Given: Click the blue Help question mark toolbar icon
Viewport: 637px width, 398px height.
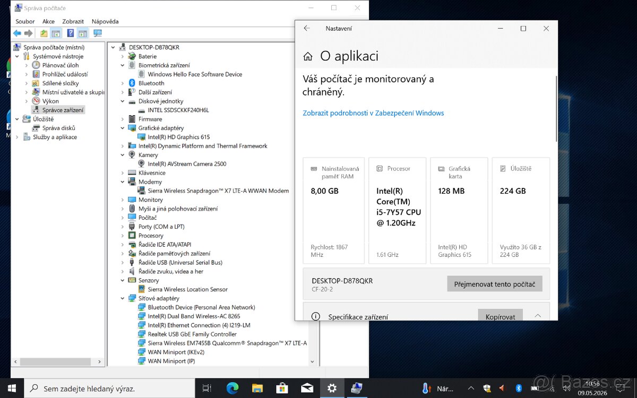Looking at the screenshot, I should click(x=70, y=33).
